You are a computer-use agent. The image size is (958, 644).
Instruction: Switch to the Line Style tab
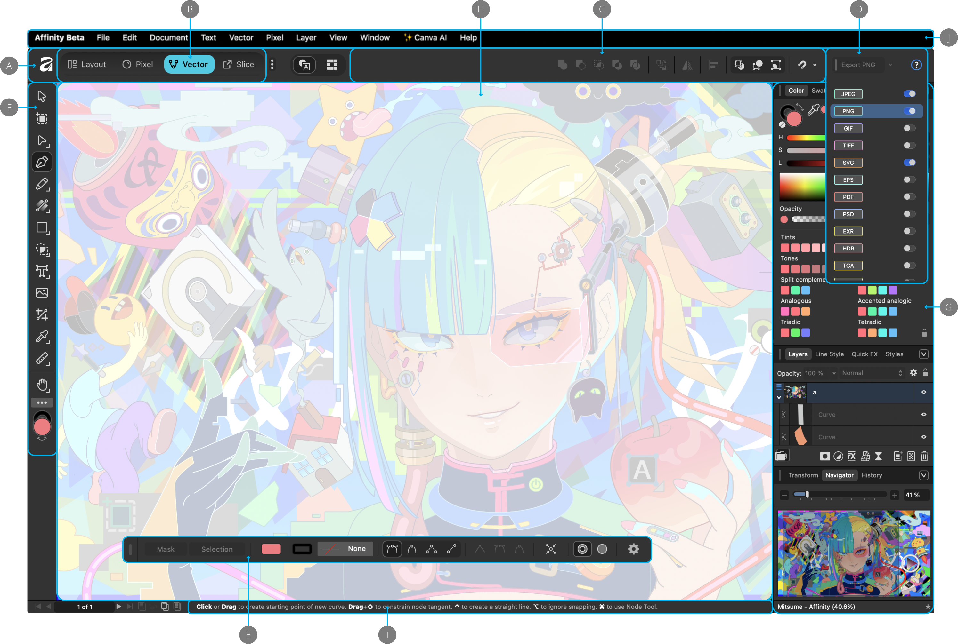[829, 354]
